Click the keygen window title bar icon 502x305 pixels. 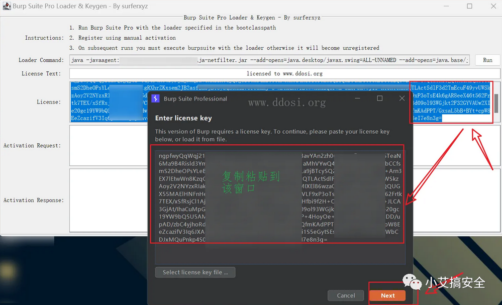7,6
